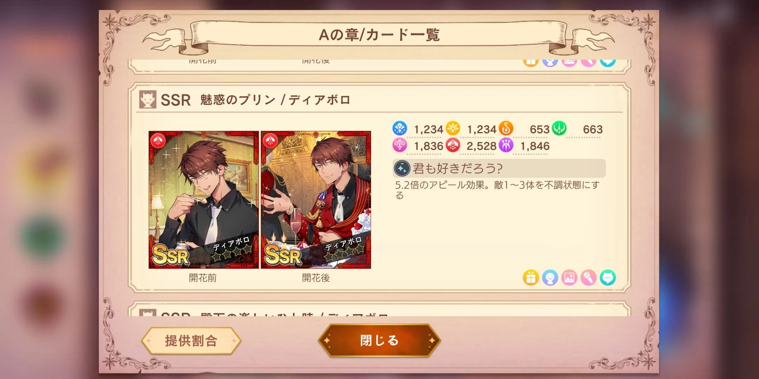Screen dimensions: 759x379
Task: Tap the blue diamond stat icon
Action: (400, 128)
